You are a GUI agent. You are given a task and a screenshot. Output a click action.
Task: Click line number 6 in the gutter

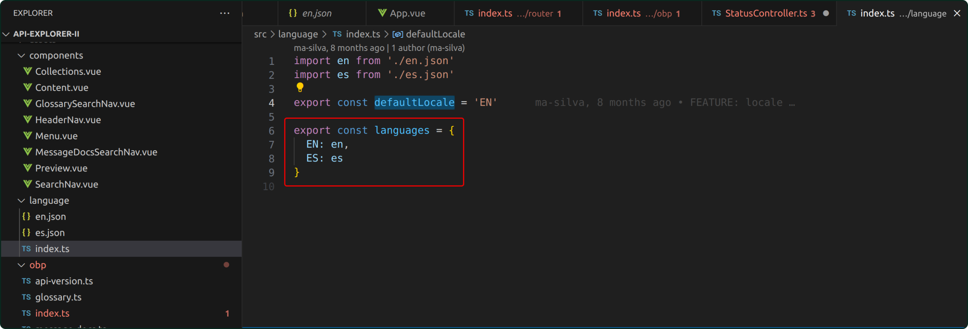pos(271,131)
